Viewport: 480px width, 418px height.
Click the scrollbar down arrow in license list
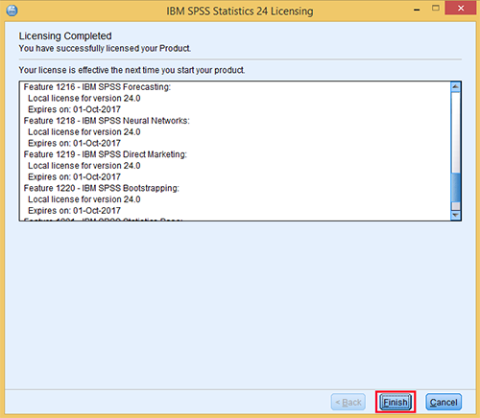(x=455, y=216)
